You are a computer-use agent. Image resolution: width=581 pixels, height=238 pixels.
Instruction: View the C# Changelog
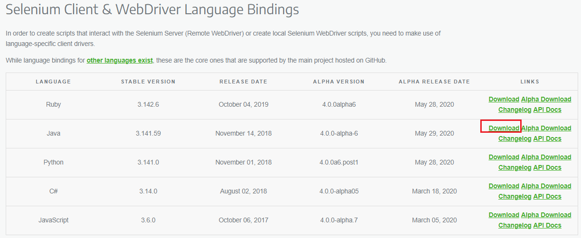point(514,196)
